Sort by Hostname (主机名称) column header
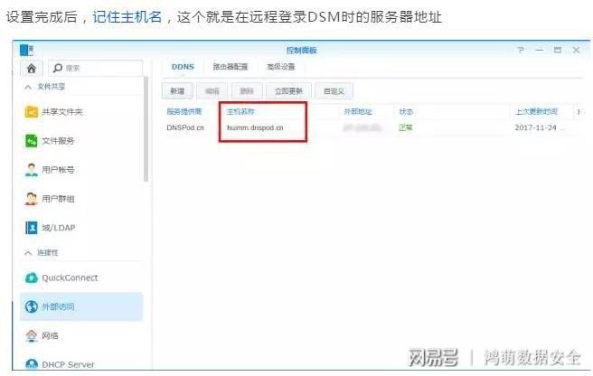Image resolution: width=593 pixels, height=376 pixels. (240, 111)
